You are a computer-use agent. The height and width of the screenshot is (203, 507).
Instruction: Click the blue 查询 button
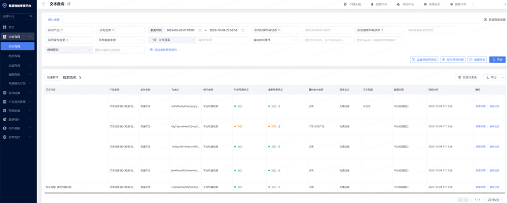[498, 59]
